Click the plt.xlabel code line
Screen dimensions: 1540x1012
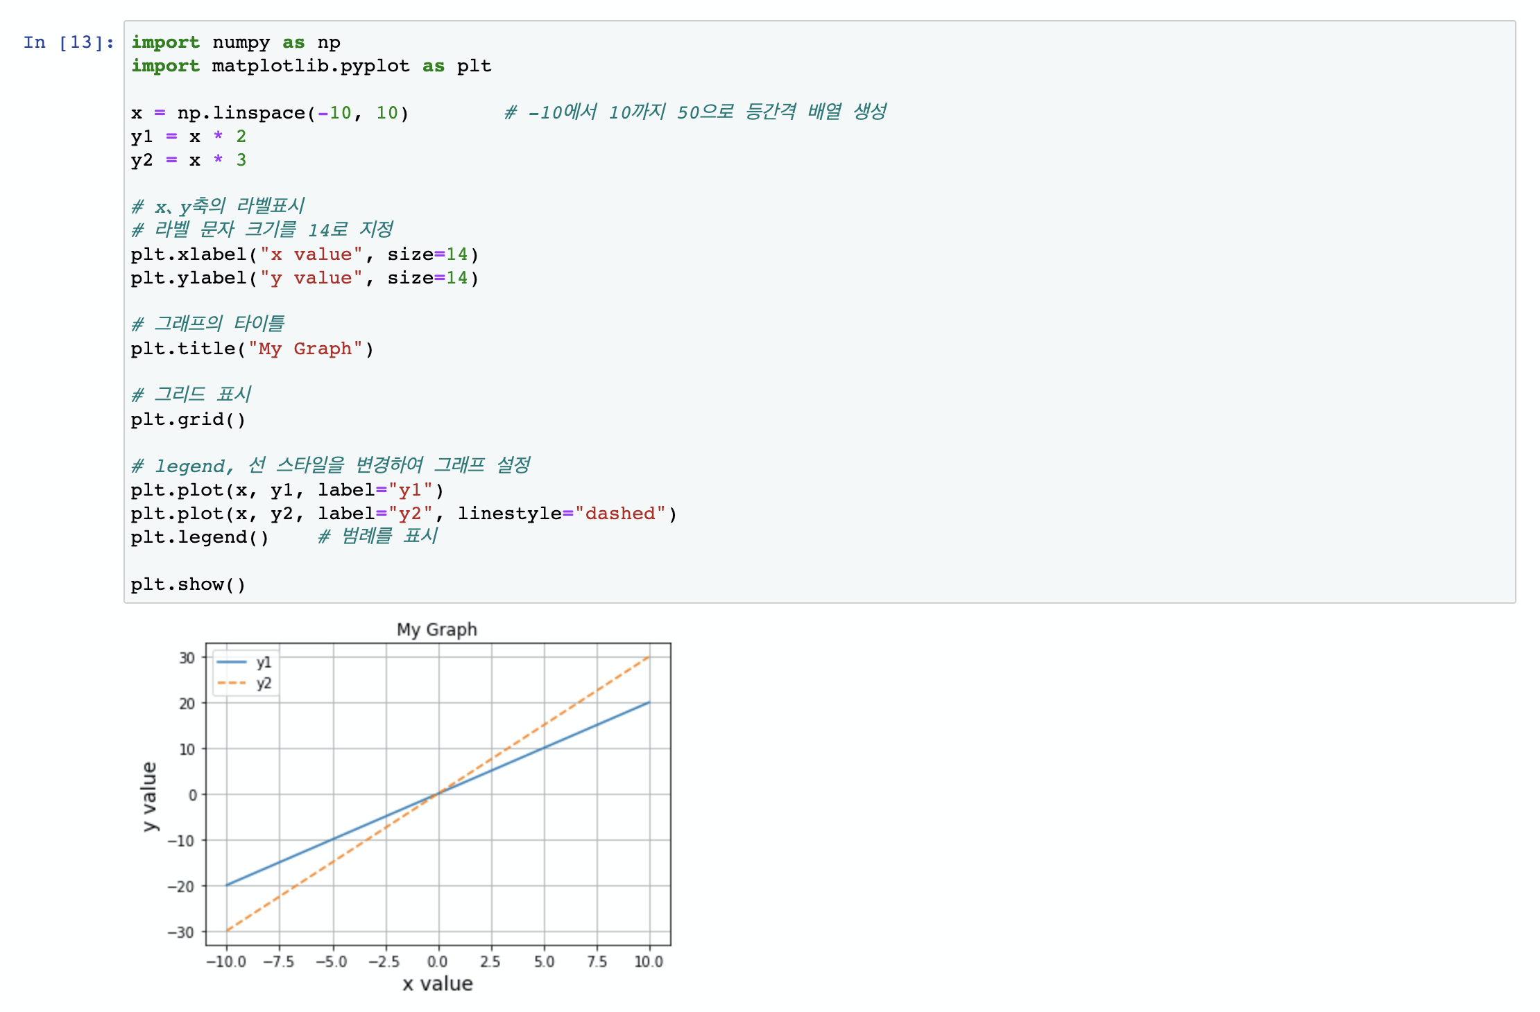[x=304, y=255]
